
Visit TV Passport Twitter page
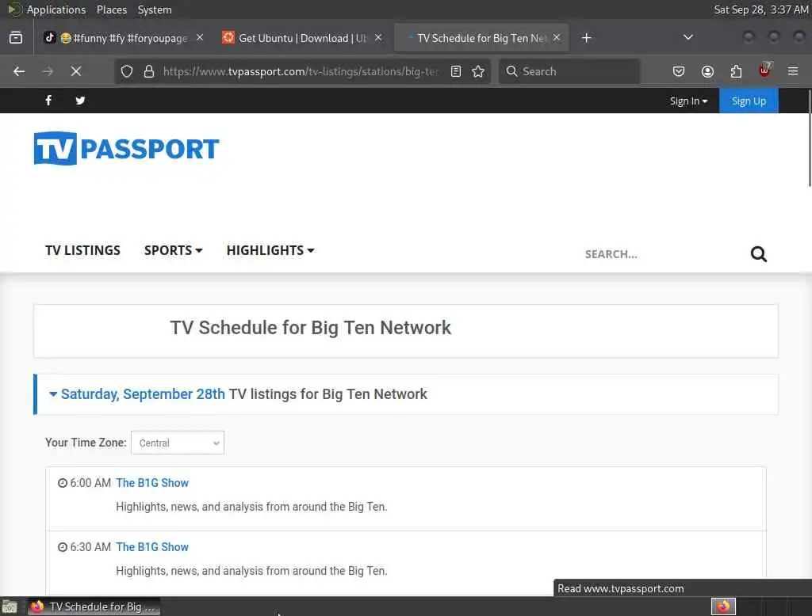(80, 101)
